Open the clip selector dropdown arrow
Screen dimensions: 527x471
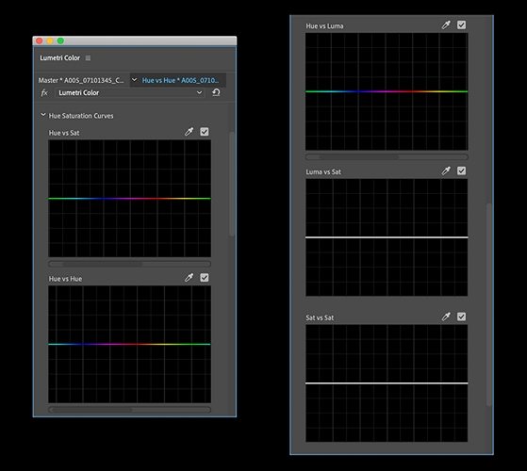(134, 80)
